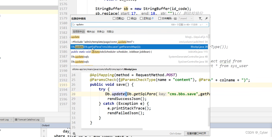Select the Scope tab
The width and height of the screenshot is (272, 137).
click(x=110, y=32)
